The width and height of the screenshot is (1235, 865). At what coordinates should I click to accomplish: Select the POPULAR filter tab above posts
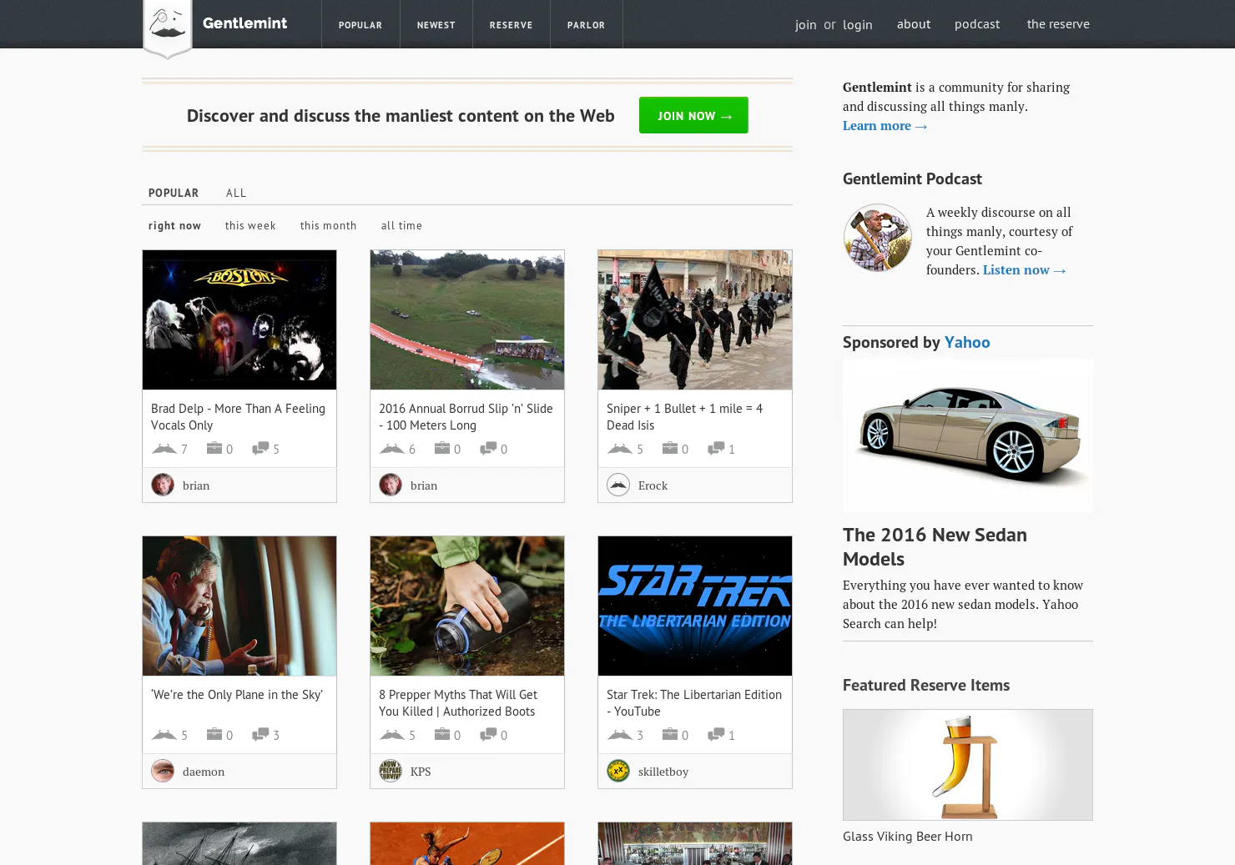(x=174, y=193)
